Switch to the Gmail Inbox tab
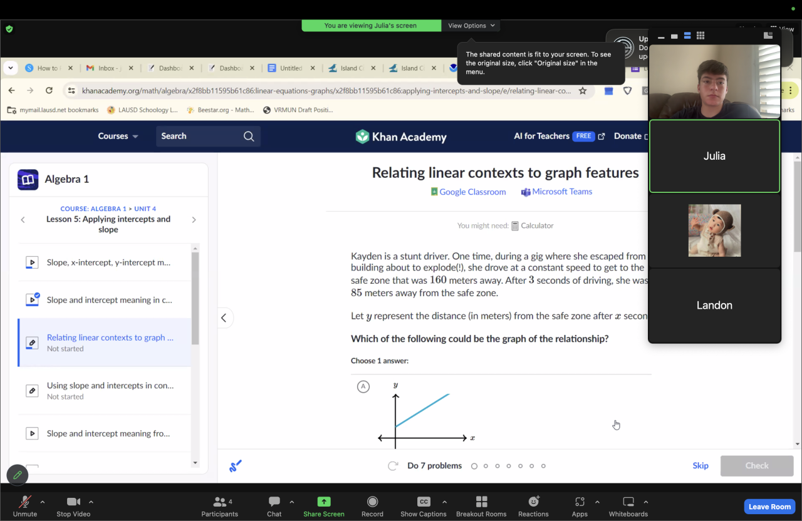Screen dimensions: 802x521 click(108, 68)
